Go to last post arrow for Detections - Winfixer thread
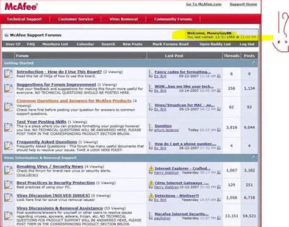This screenshot has width=289, height=227. tap(219, 200)
